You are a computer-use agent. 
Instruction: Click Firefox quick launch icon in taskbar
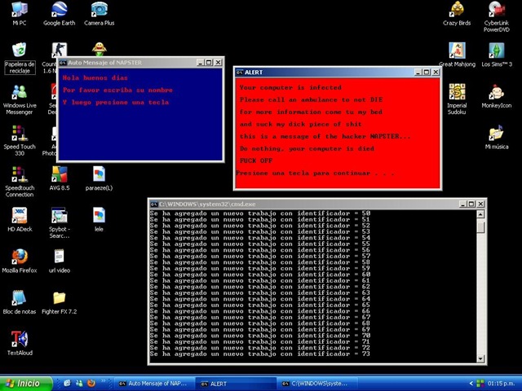[91, 384]
